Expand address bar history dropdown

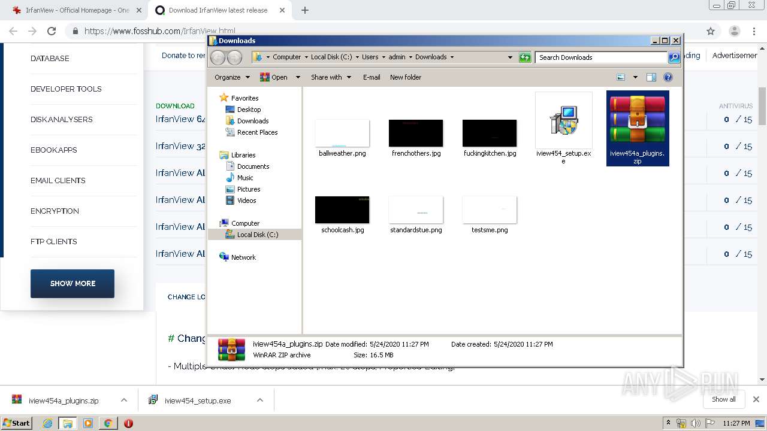coord(510,57)
